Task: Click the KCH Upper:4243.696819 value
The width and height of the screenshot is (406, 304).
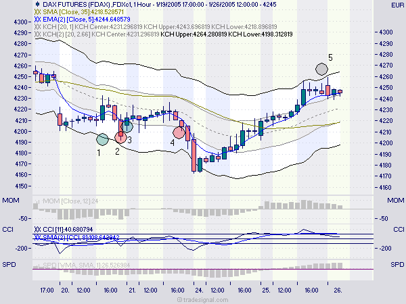Action: pyautogui.click(x=177, y=27)
